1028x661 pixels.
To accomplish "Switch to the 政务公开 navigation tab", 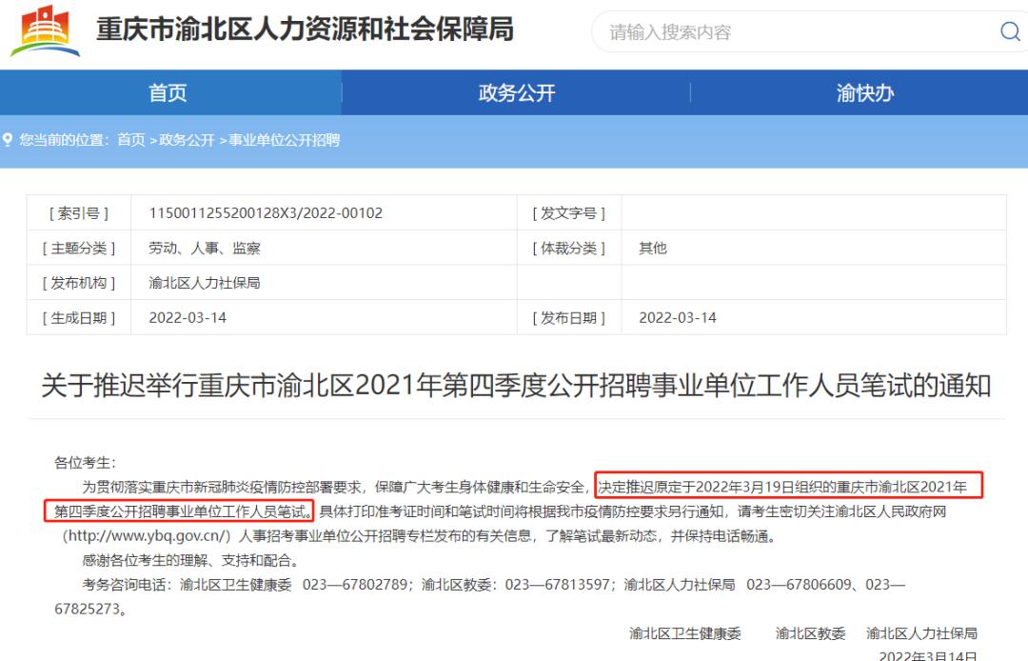I will (x=516, y=92).
